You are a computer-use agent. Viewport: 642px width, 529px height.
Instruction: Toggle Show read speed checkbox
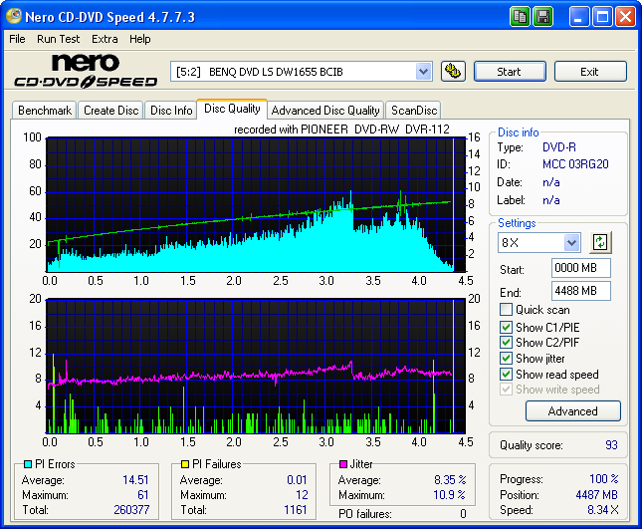tap(506, 375)
